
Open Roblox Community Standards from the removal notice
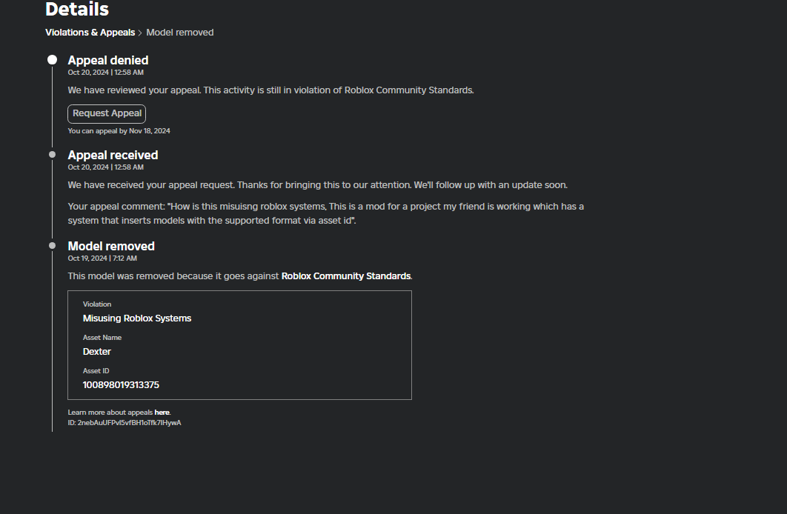(345, 276)
